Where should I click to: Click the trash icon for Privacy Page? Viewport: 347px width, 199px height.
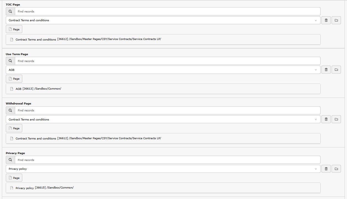point(326,169)
